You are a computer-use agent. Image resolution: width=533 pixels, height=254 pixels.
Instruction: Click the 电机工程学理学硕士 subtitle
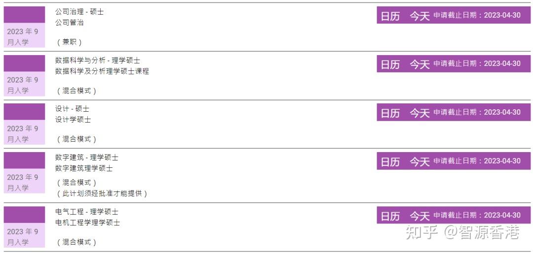87,222
